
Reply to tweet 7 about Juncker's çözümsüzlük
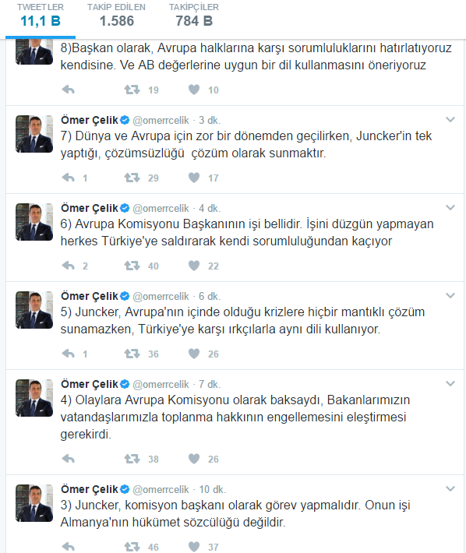[x=68, y=178]
